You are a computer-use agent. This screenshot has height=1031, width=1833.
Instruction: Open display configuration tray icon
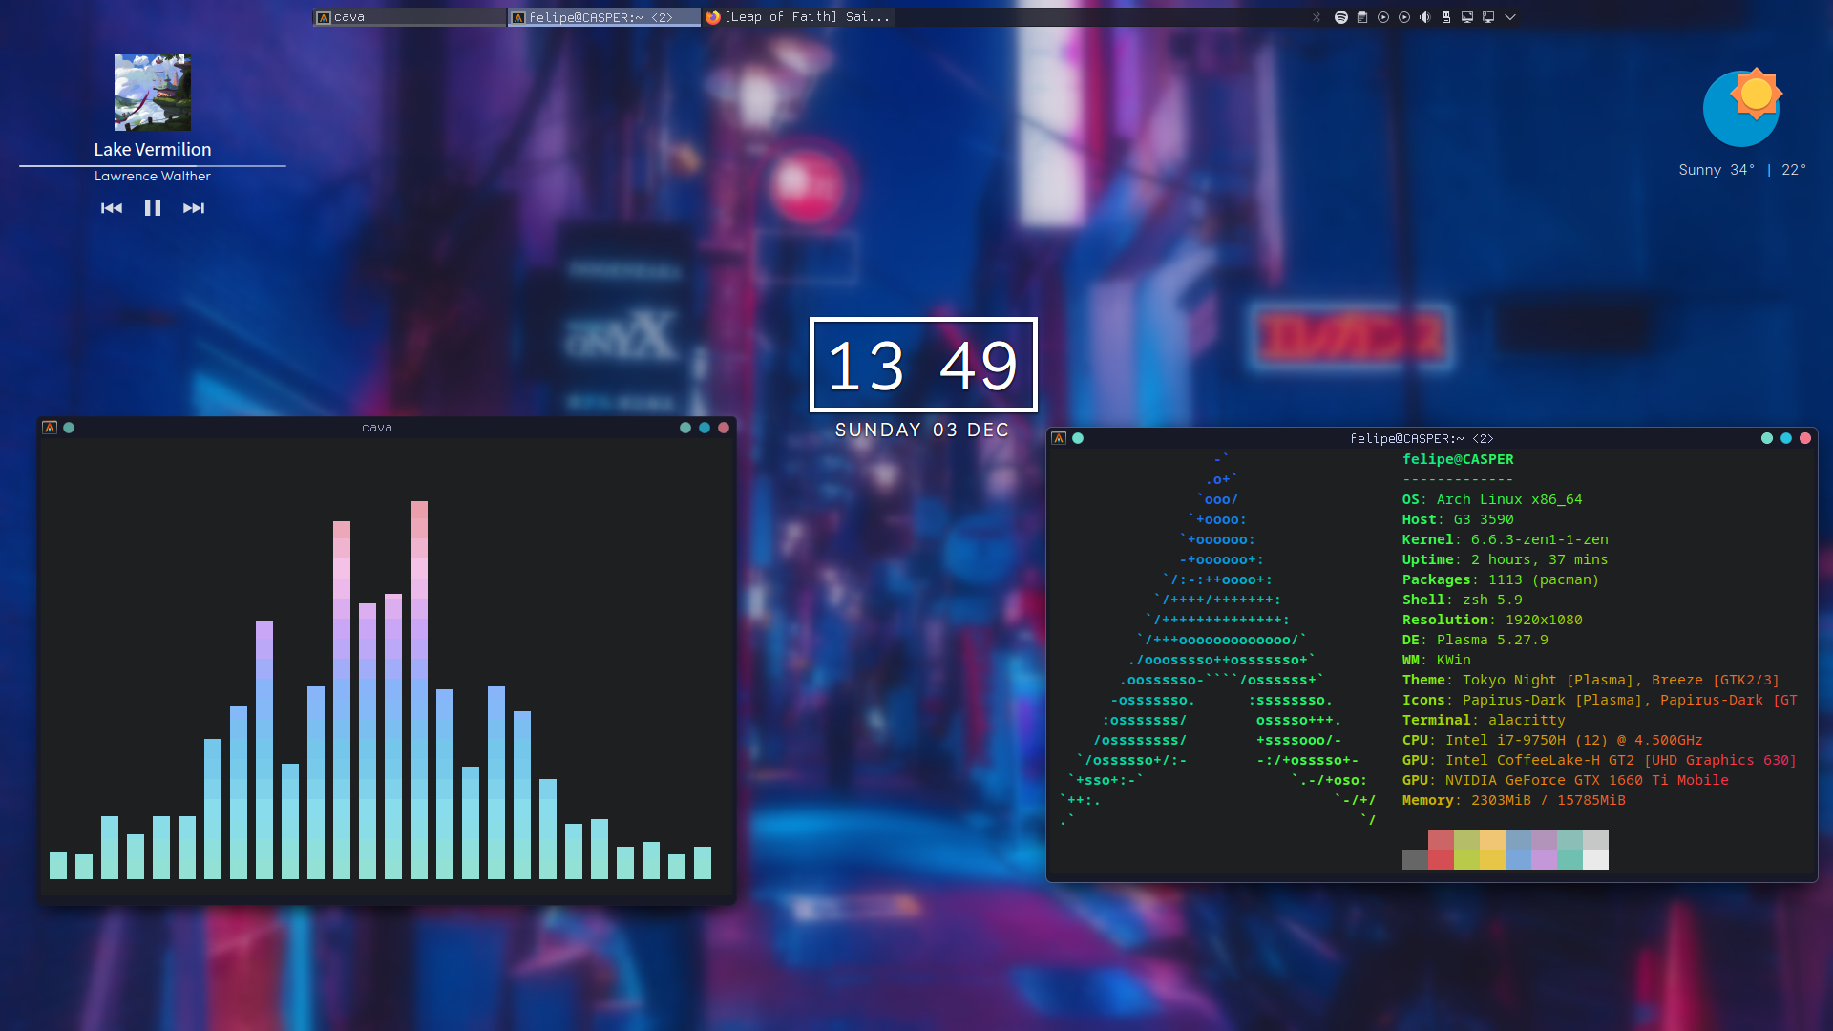point(1467,17)
